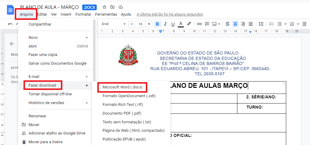Expand the Fazer download submenu
This screenshot has height=145, width=310.
pyautogui.click(x=55, y=85)
